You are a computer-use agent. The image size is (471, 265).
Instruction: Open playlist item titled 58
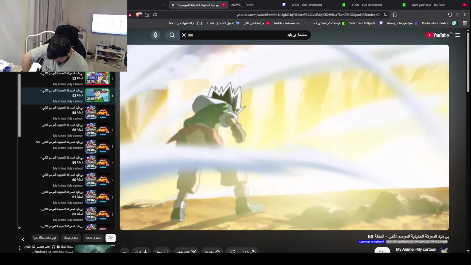click(60, 142)
